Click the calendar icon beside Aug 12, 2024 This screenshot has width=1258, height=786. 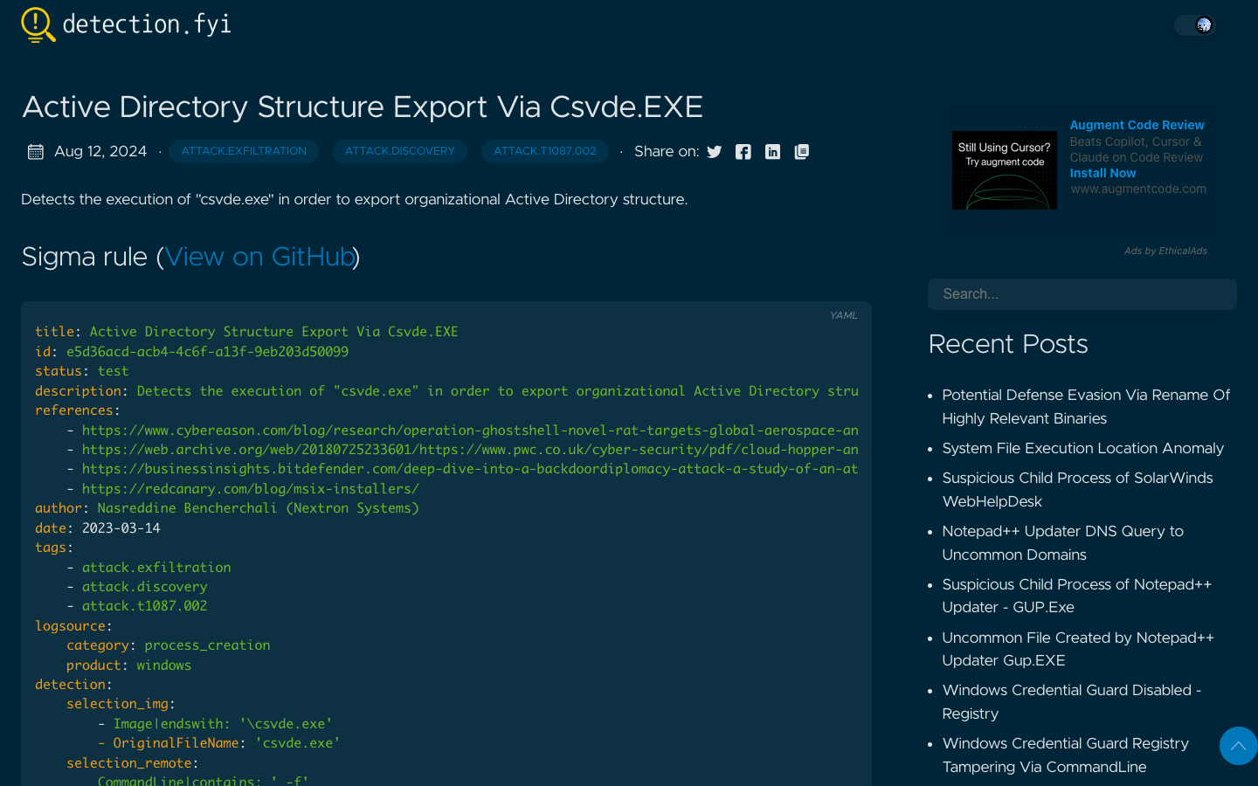click(35, 151)
